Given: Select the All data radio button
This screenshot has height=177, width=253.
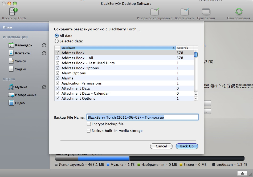Looking at the screenshot, I should (x=57, y=36).
